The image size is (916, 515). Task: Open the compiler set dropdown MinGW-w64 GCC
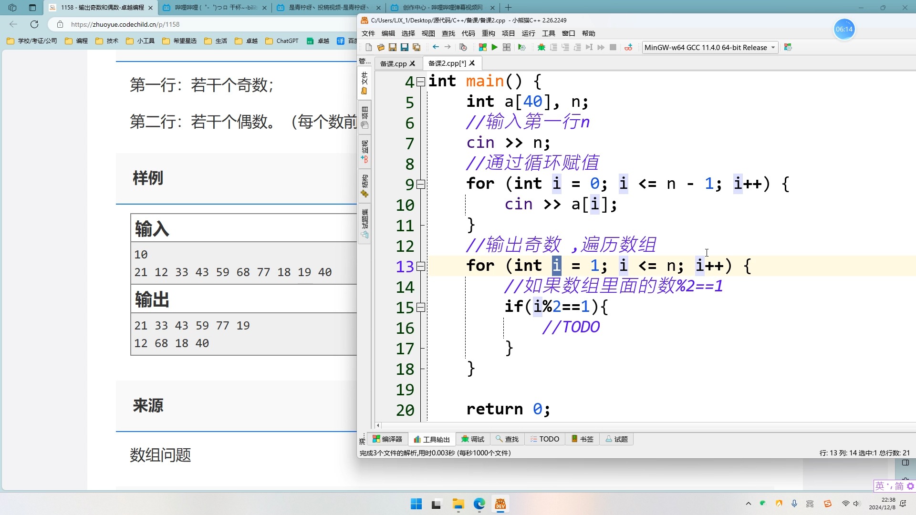point(710,47)
